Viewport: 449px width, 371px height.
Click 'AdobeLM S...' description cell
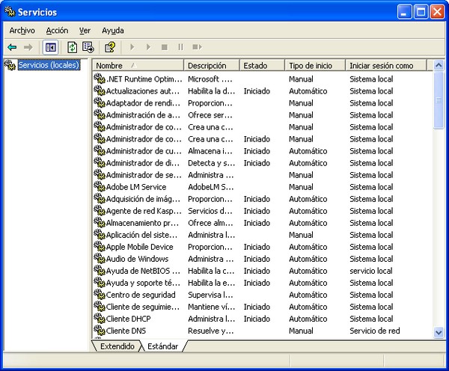coord(211,187)
